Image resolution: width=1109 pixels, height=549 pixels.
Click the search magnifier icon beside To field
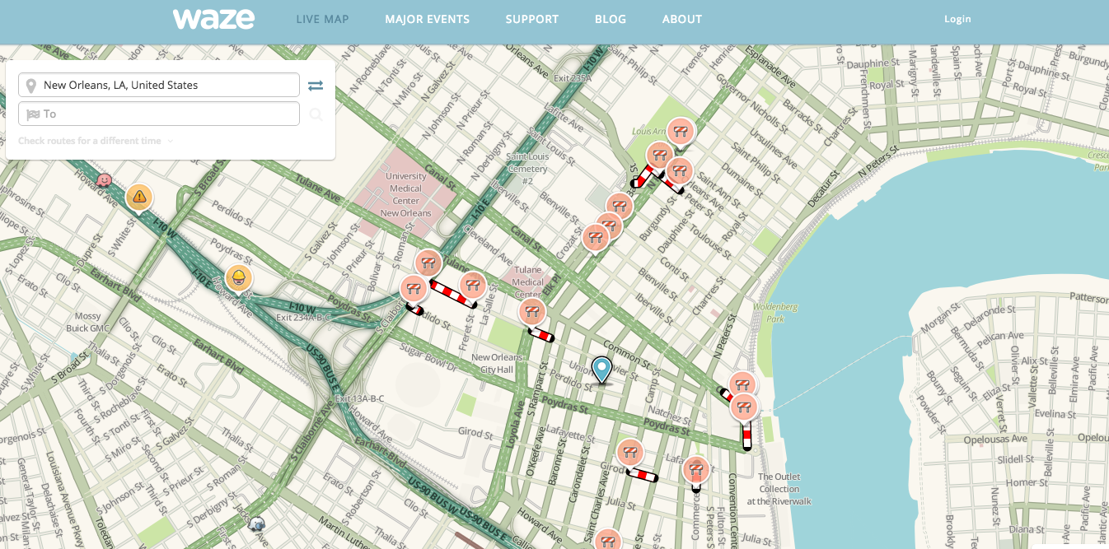316,114
